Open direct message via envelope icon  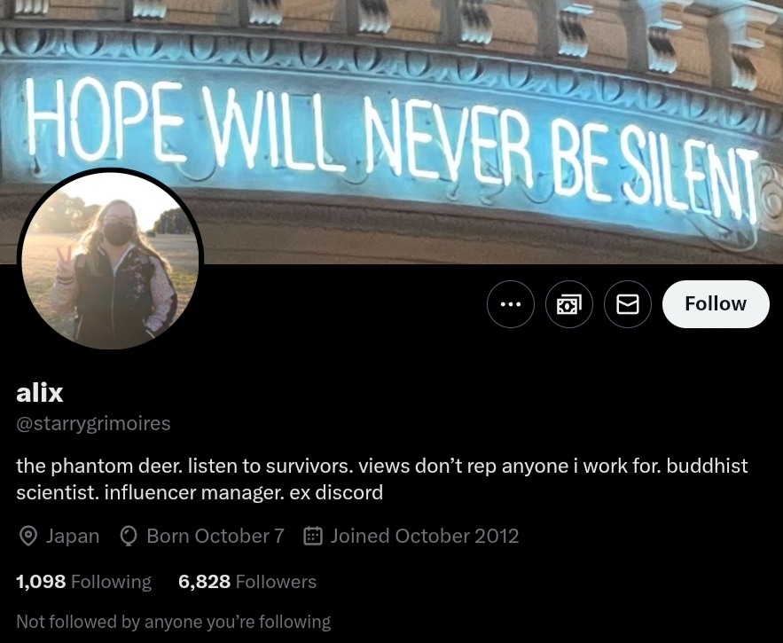coord(627,304)
